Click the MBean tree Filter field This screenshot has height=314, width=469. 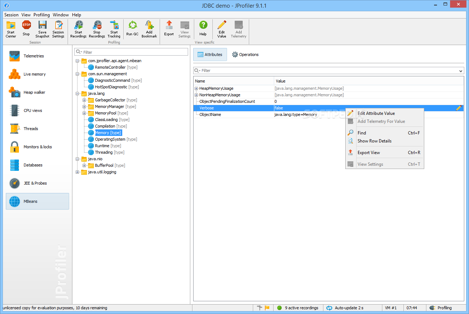[131, 52]
